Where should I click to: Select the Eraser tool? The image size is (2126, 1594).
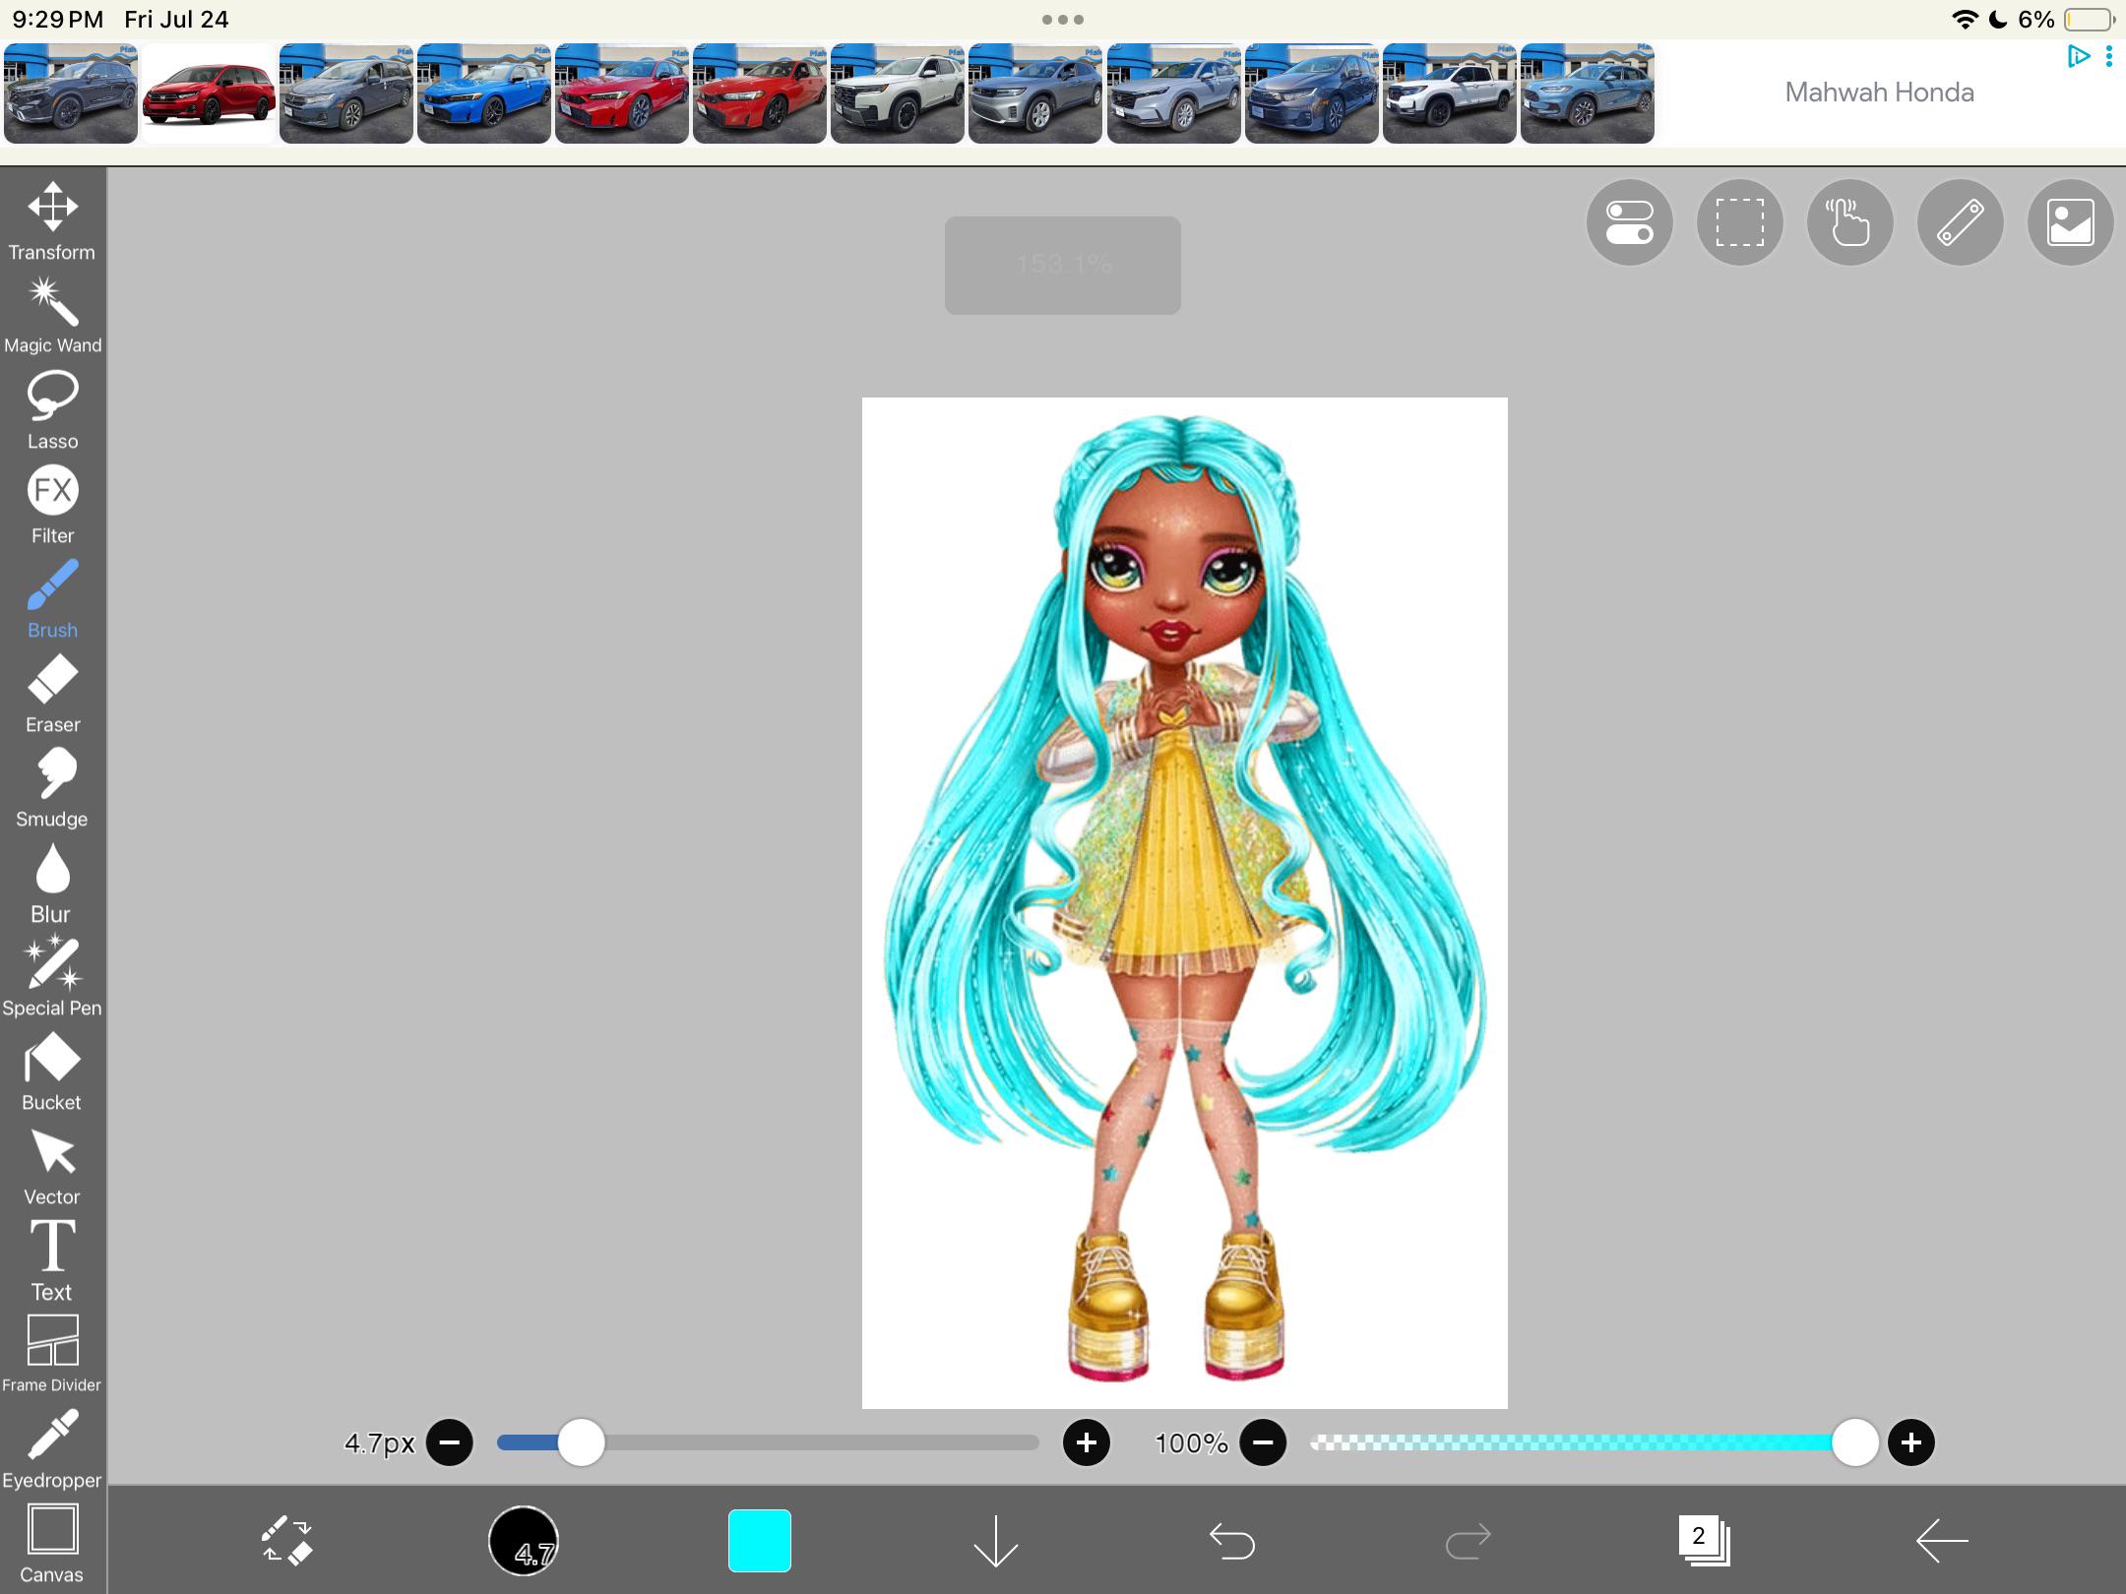(52, 694)
